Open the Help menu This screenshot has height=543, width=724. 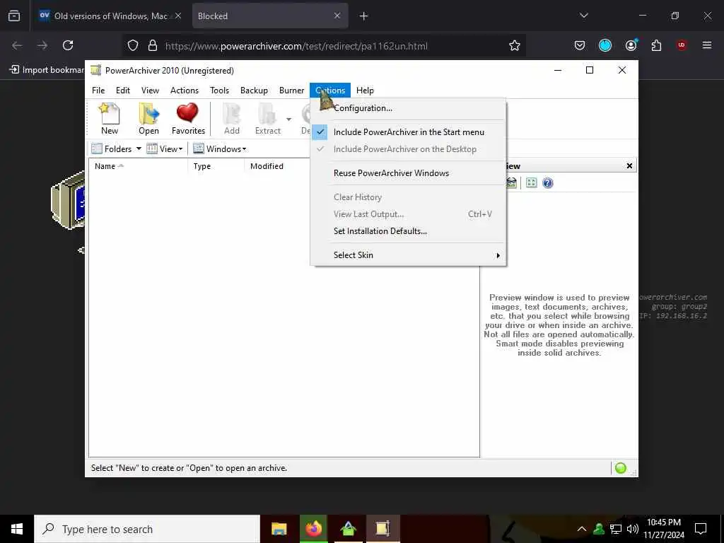[x=365, y=90]
